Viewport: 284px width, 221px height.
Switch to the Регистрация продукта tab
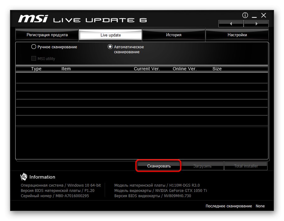(47, 35)
